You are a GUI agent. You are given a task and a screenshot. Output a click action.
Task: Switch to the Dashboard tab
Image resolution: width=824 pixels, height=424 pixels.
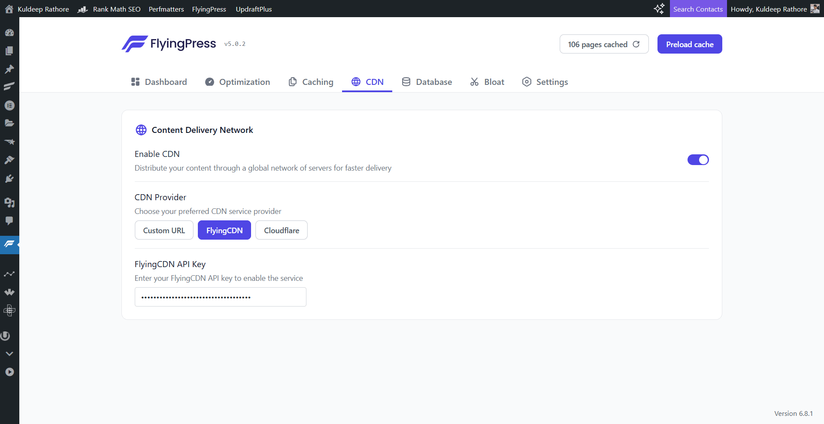pos(159,81)
